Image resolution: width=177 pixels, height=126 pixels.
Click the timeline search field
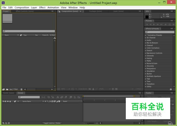click(29, 97)
